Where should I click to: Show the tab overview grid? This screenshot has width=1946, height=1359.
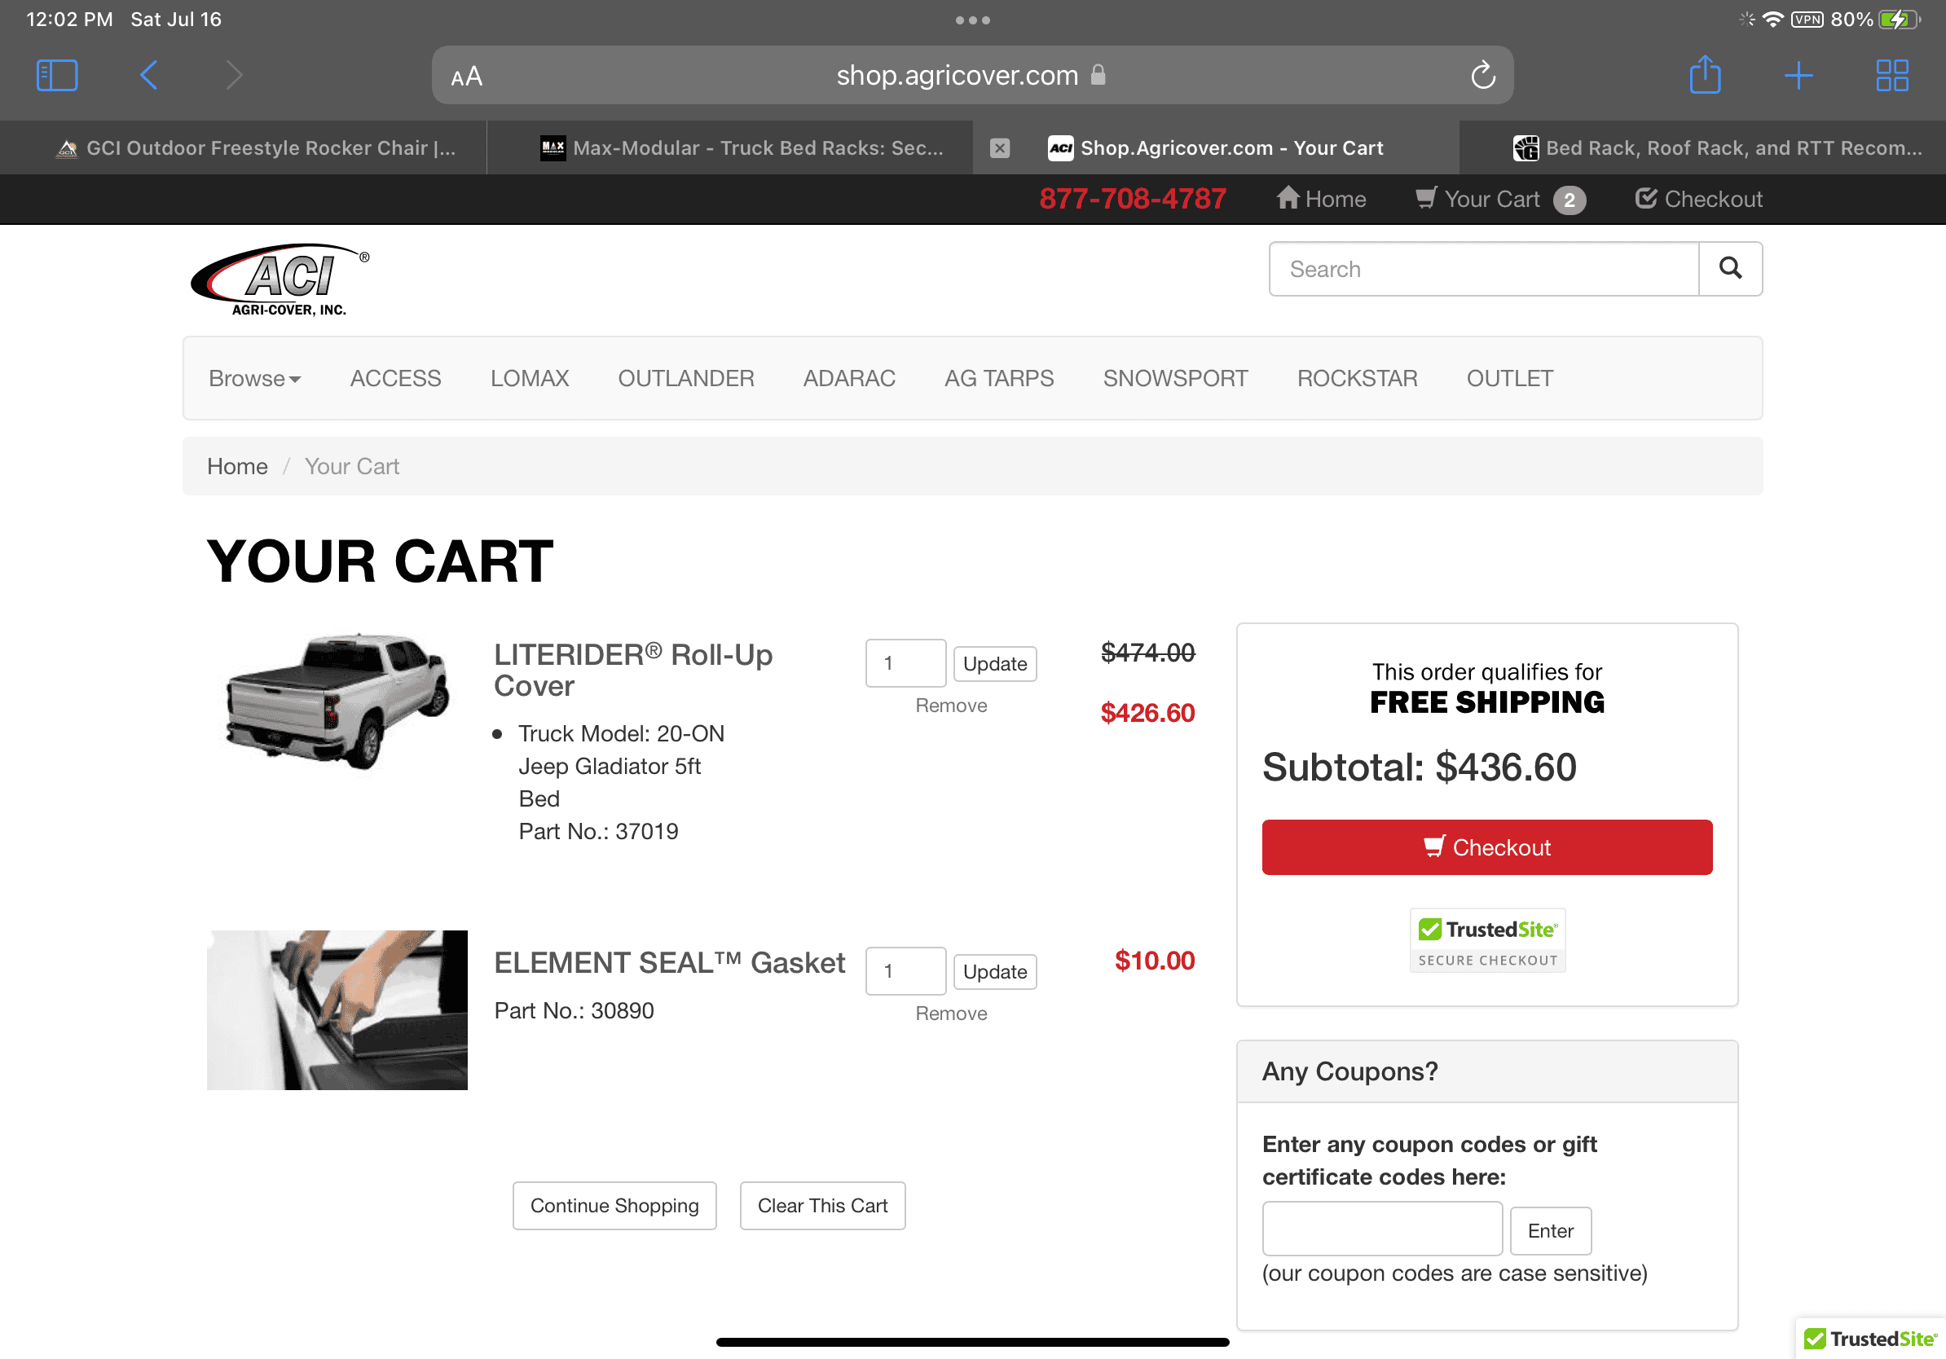pos(1891,76)
